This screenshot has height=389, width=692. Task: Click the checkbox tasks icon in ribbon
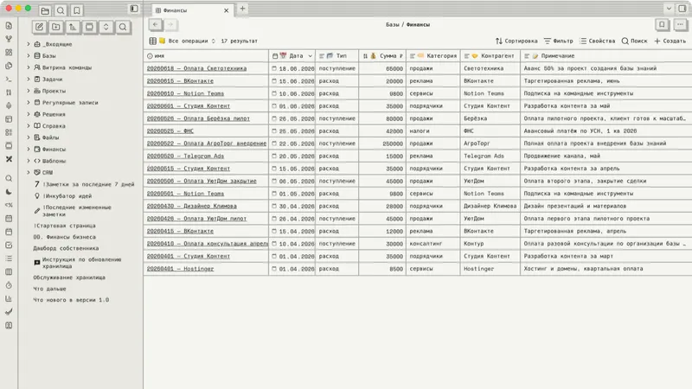pyautogui.click(x=9, y=245)
